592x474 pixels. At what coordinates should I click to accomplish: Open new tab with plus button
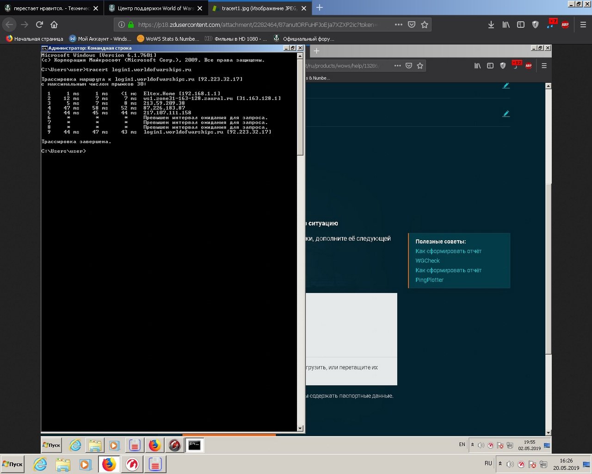[x=320, y=8]
